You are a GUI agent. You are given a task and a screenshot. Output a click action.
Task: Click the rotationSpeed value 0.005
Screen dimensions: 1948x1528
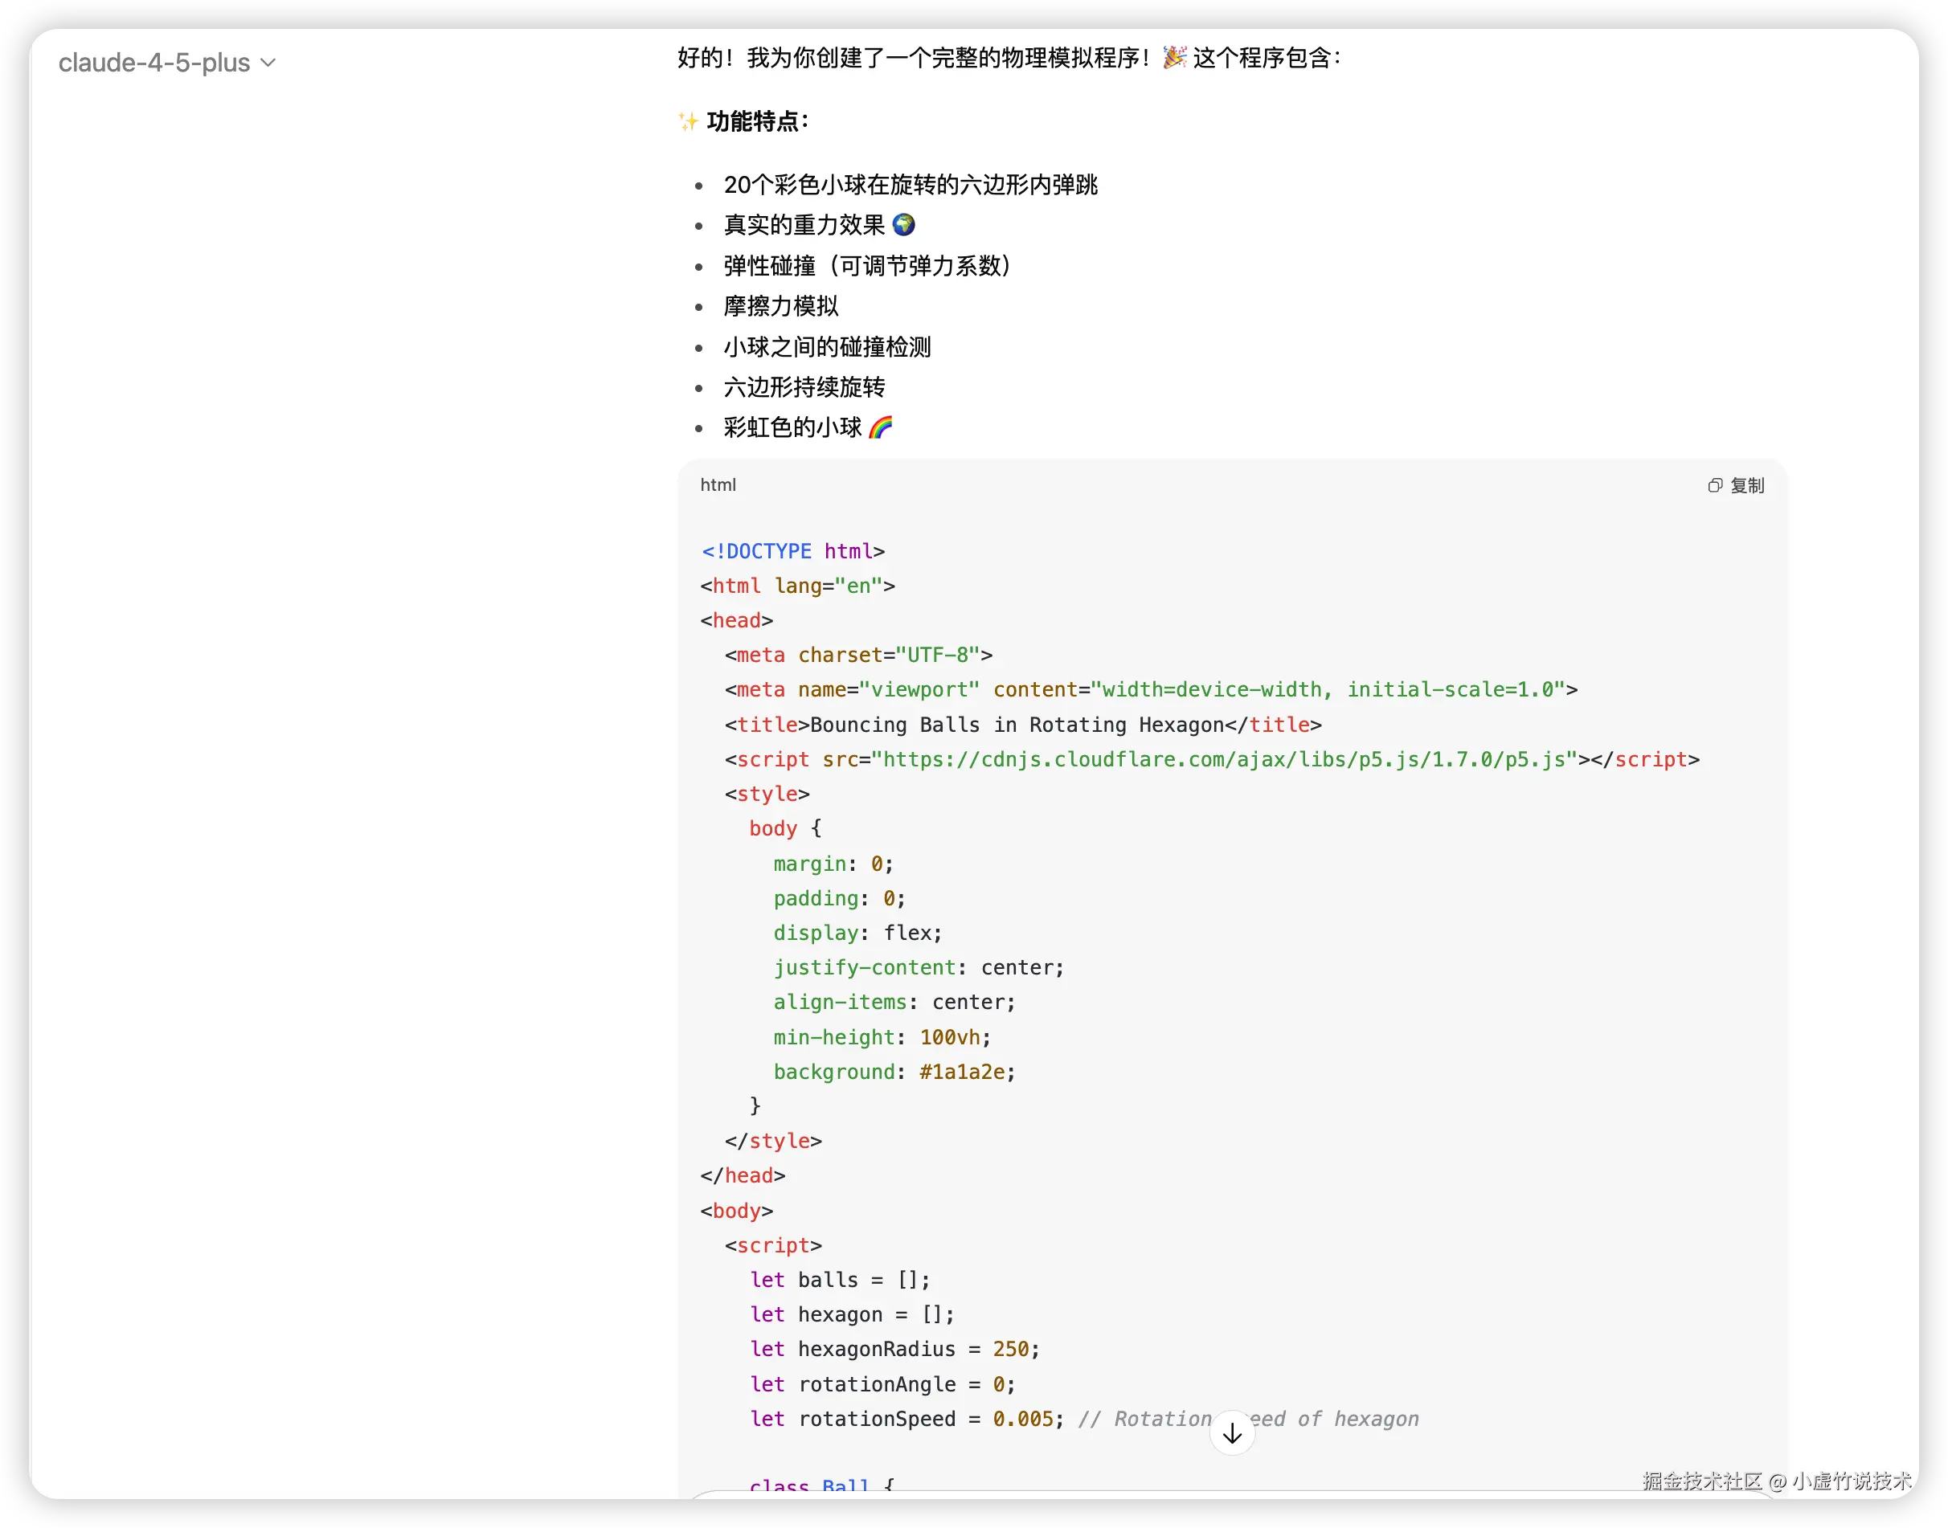[x=1023, y=1419]
